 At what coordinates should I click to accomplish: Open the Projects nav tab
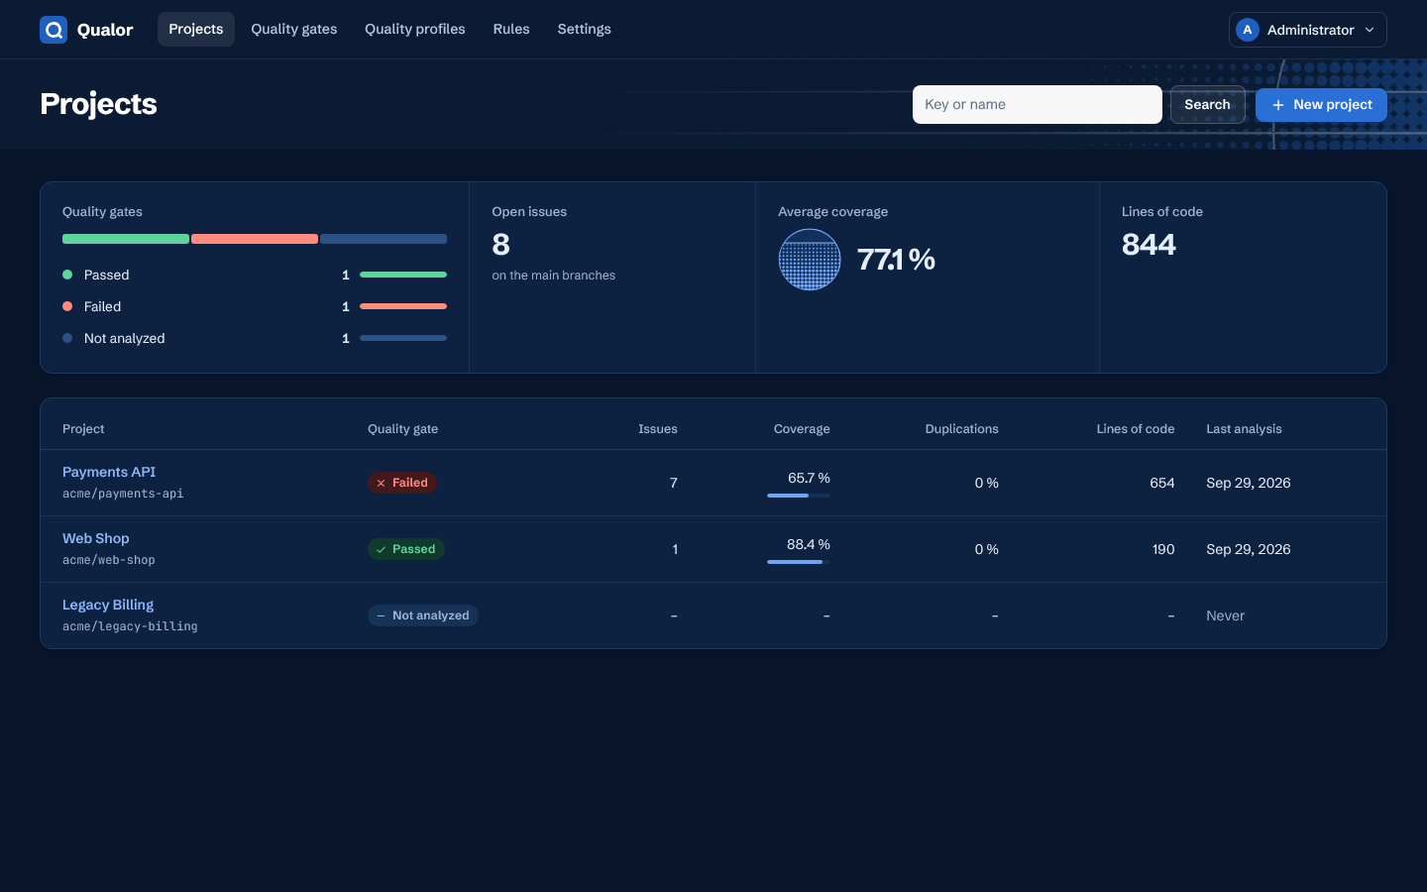pos(196,29)
